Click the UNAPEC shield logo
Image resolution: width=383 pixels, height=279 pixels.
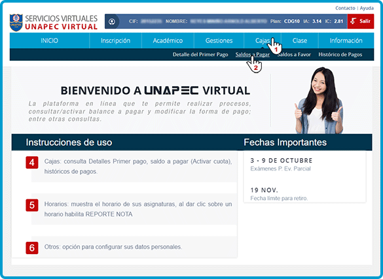16,22
